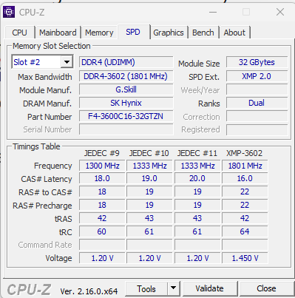The image size is (295, 298).
Task: Click the empty Registered field
Action: (x=257, y=129)
